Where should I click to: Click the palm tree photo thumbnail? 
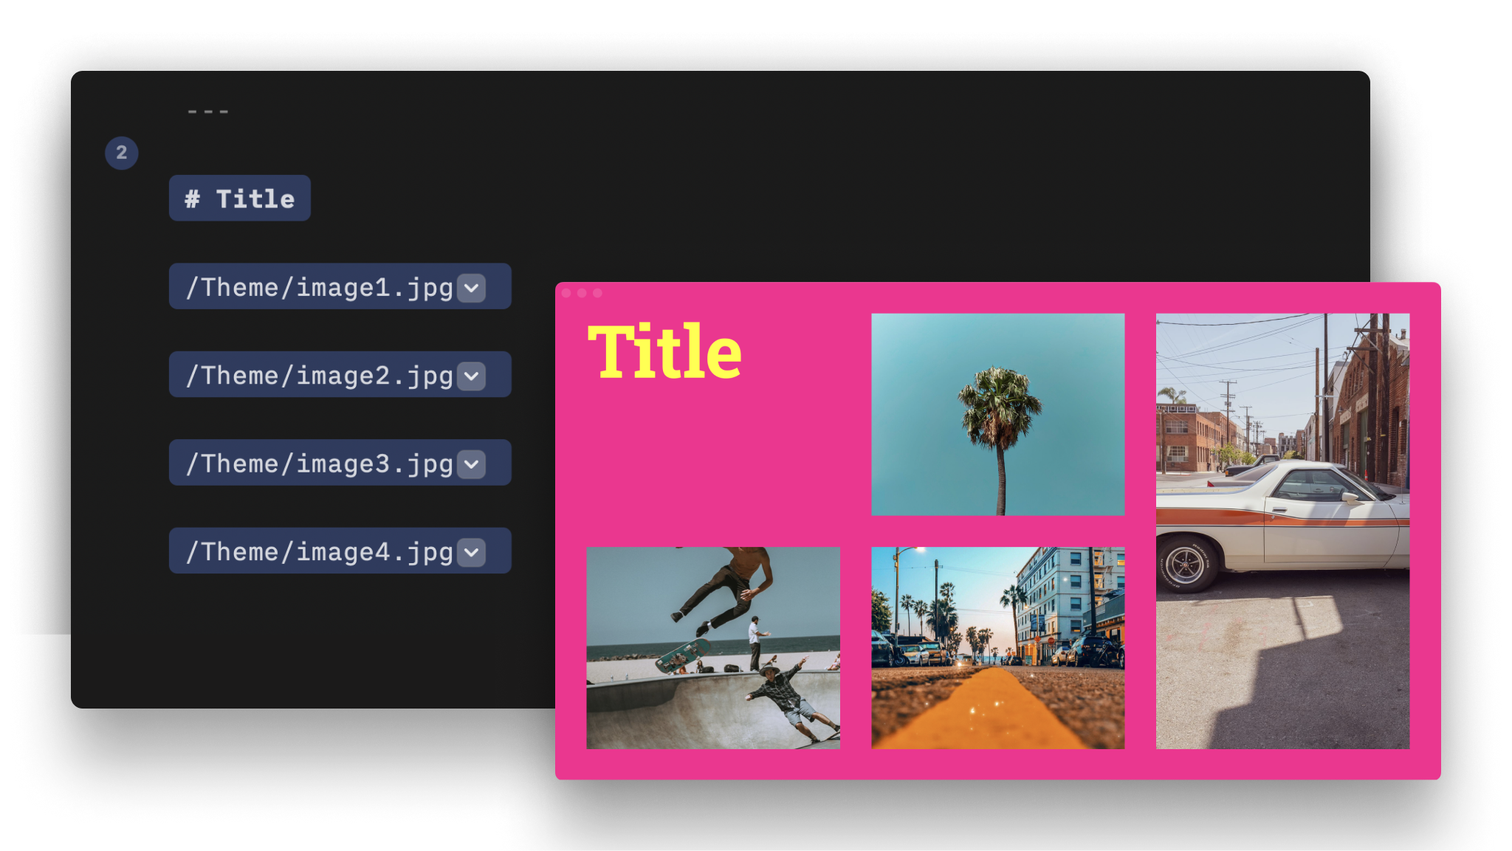(997, 414)
